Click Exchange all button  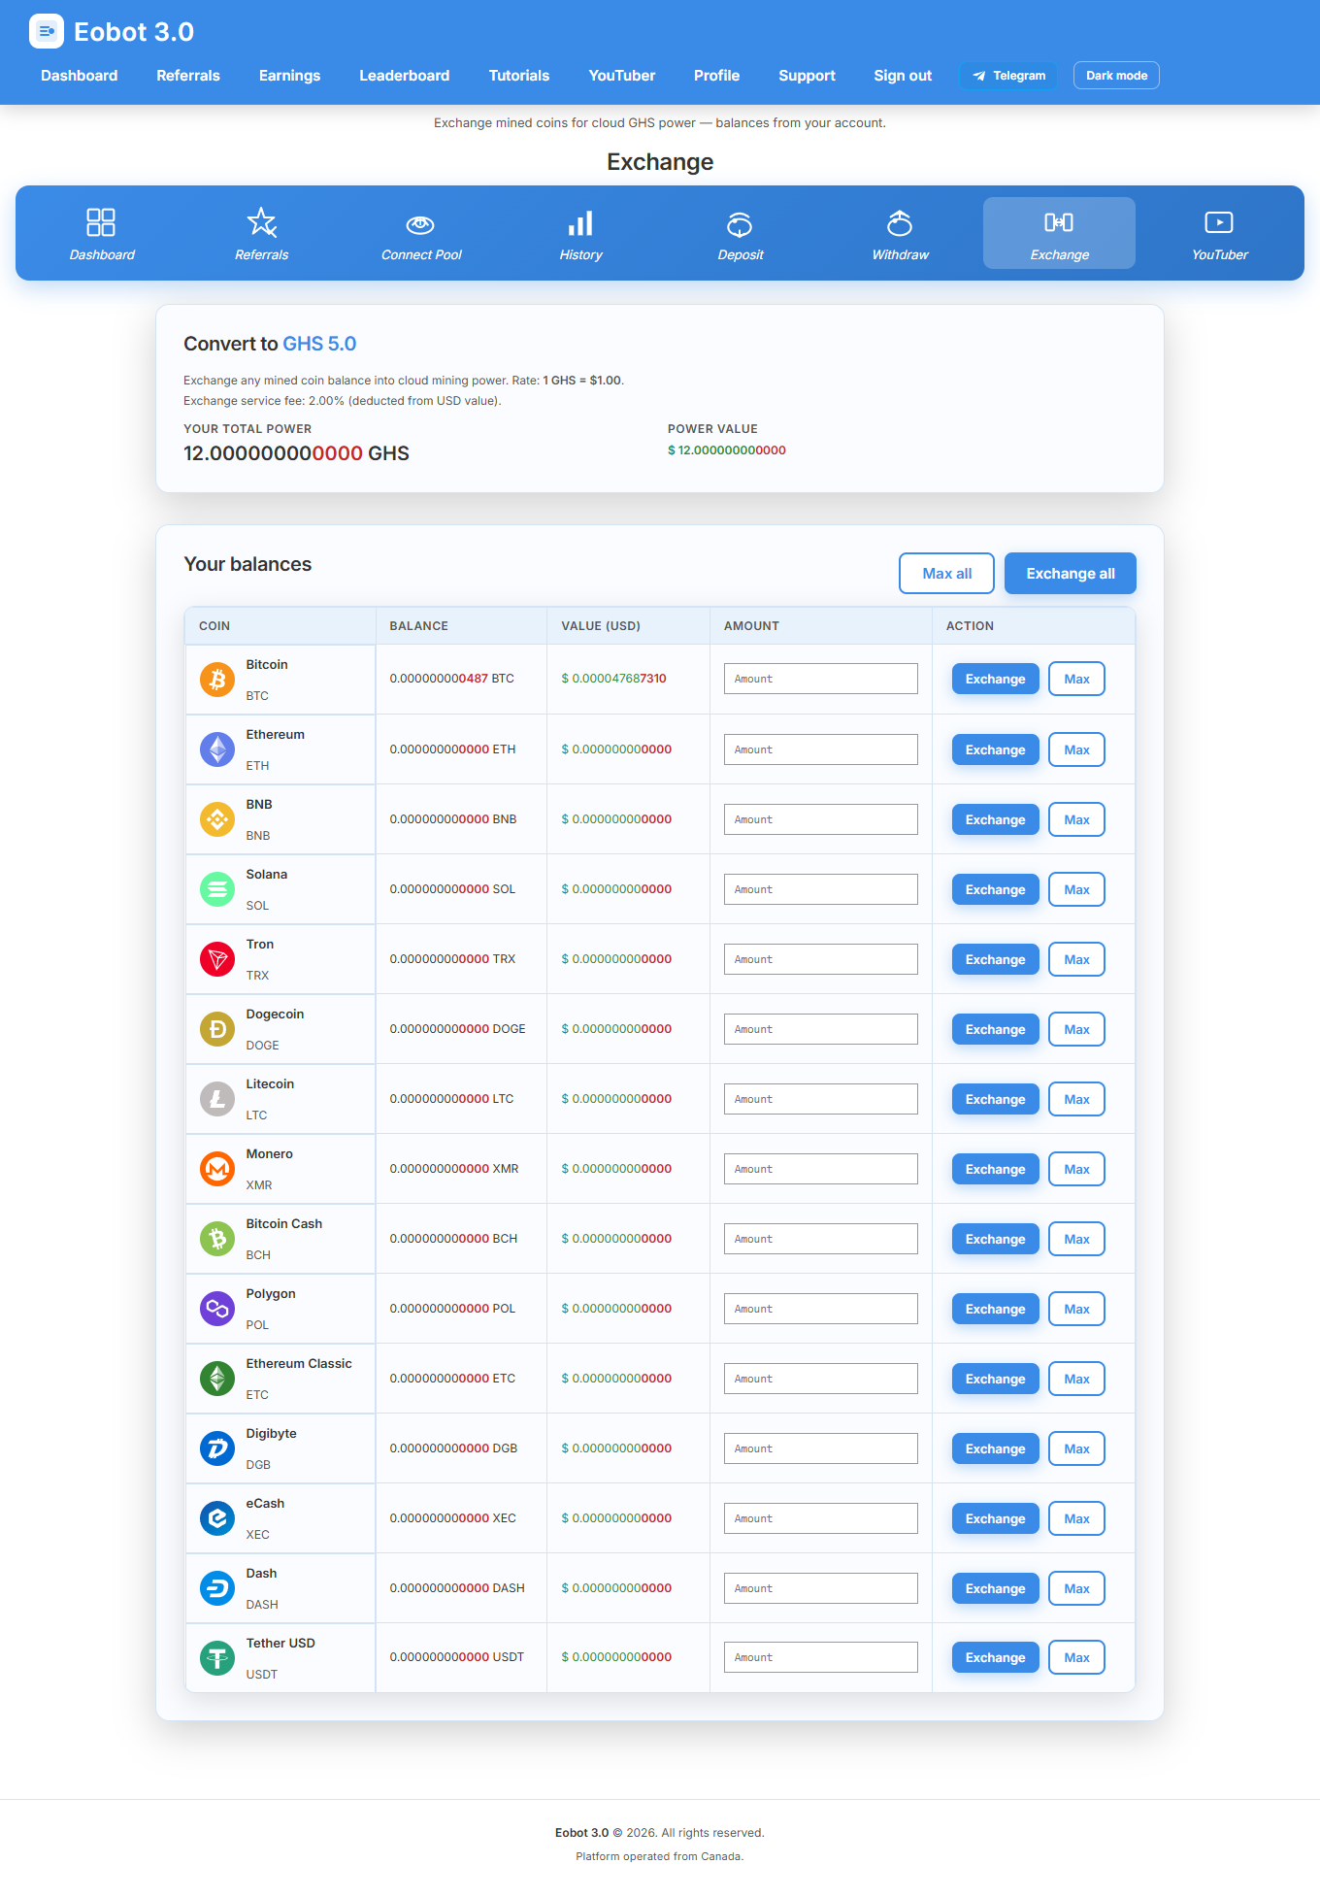click(x=1070, y=574)
